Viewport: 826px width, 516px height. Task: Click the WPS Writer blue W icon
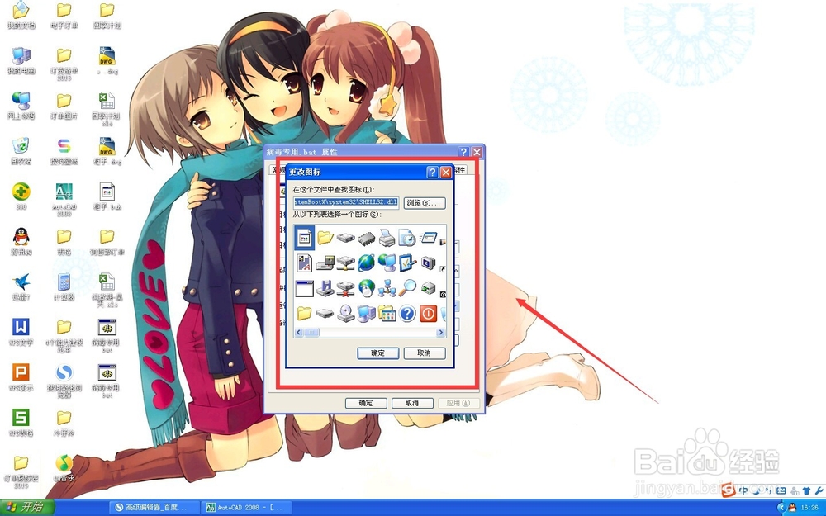coord(21,332)
